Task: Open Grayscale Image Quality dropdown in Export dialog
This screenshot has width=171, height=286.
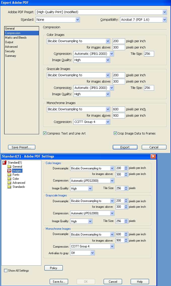Action: tap(92, 94)
